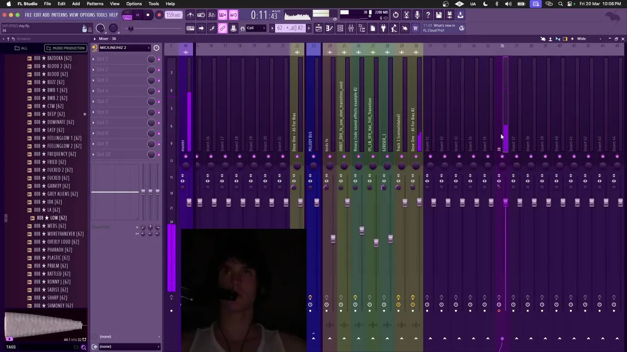Open Slot 4 effect dropdown arrow

pyautogui.click(x=93, y=90)
